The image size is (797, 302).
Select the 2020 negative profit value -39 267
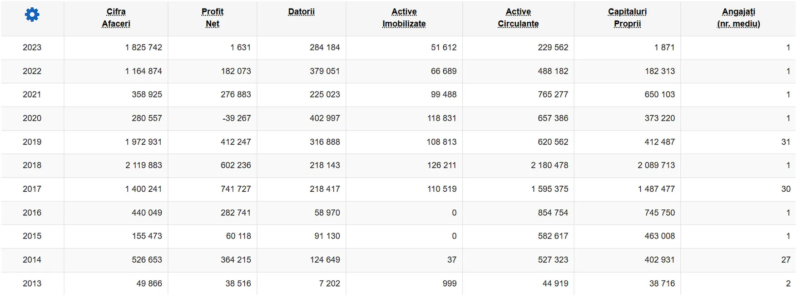[x=237, y=118]
